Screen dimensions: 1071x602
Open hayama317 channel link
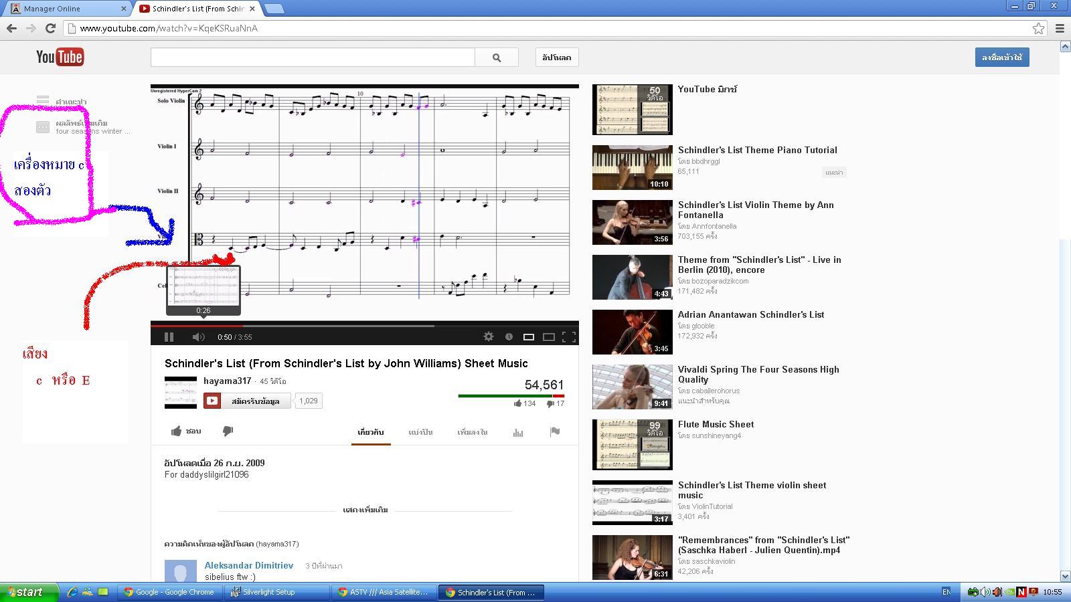point(227,381)
